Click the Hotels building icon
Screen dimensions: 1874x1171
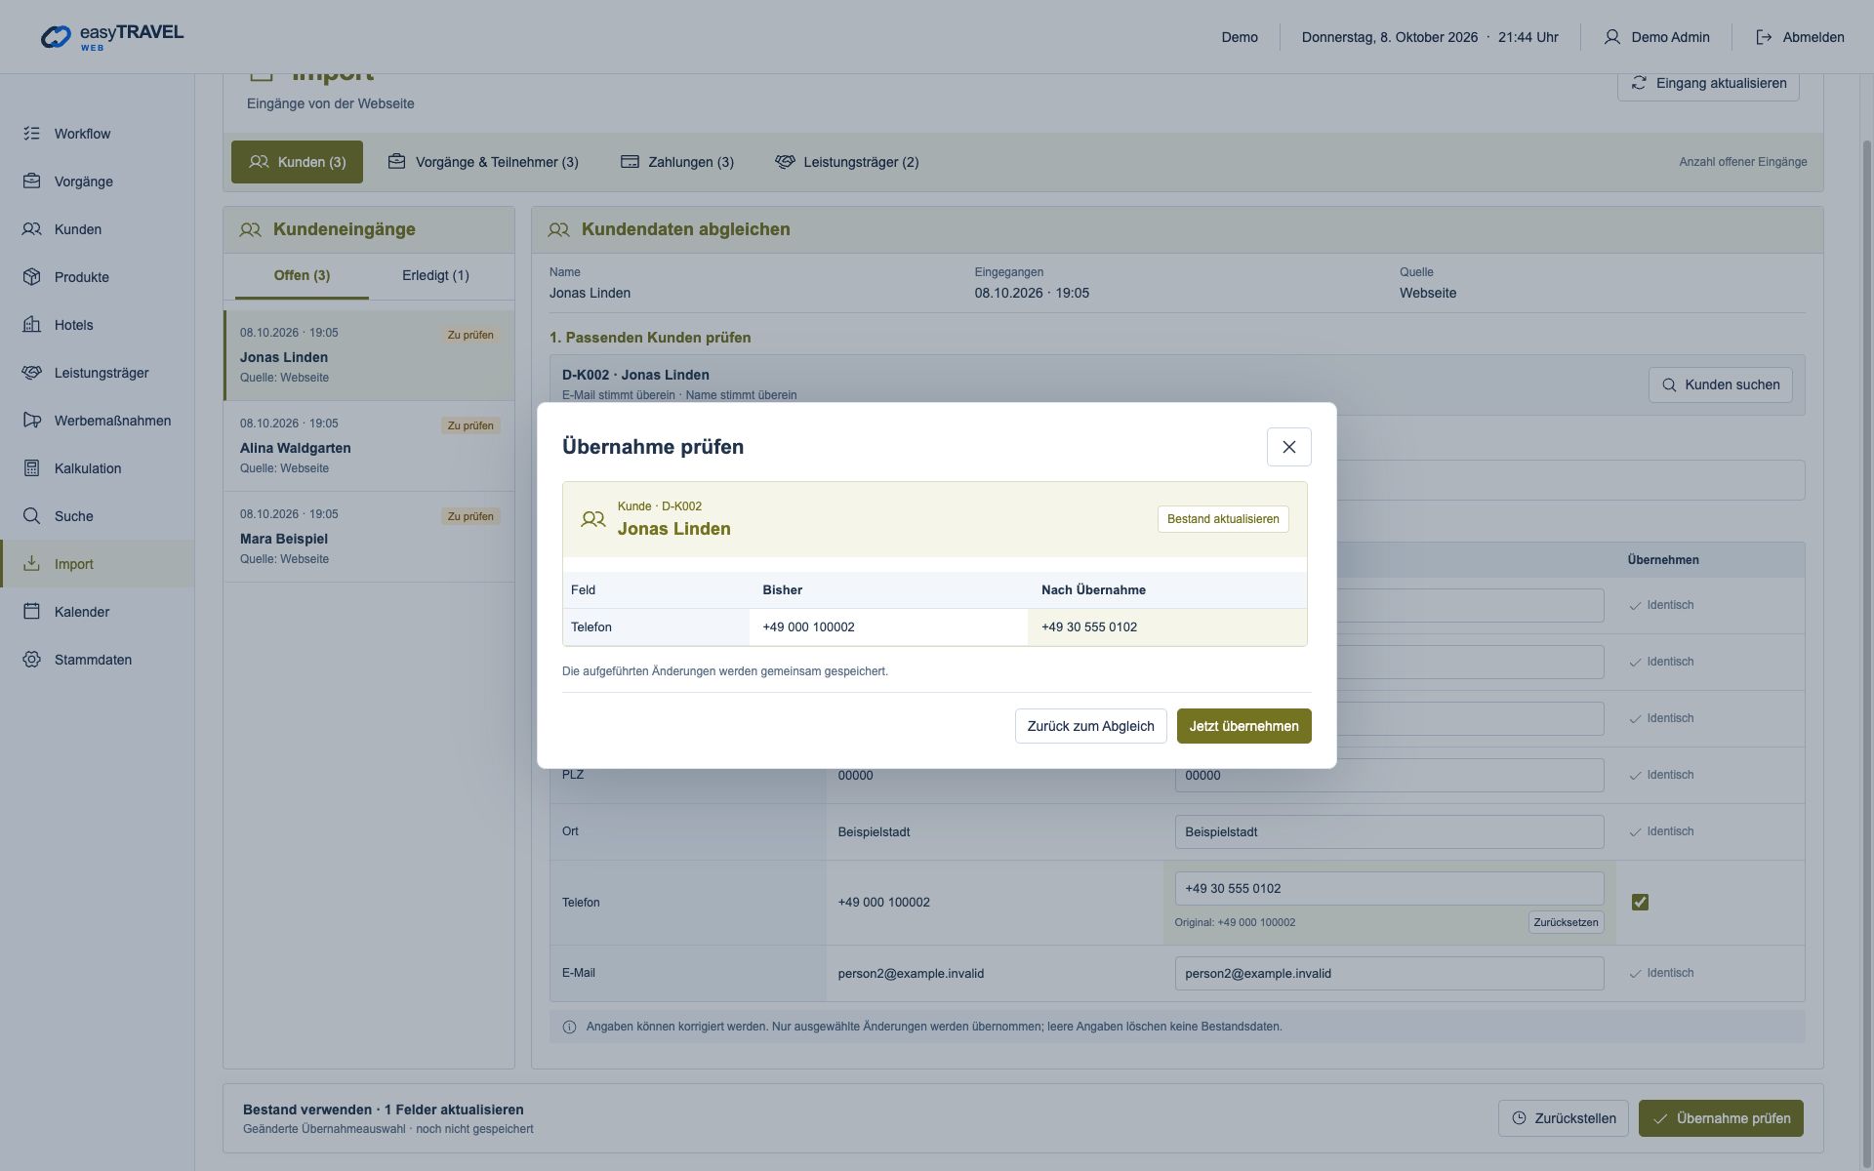tap(31, 325)
